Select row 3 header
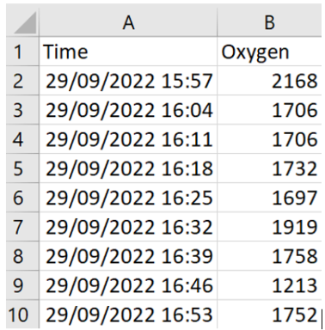This screenshot has width=325, height=330. tap(22, 110)
